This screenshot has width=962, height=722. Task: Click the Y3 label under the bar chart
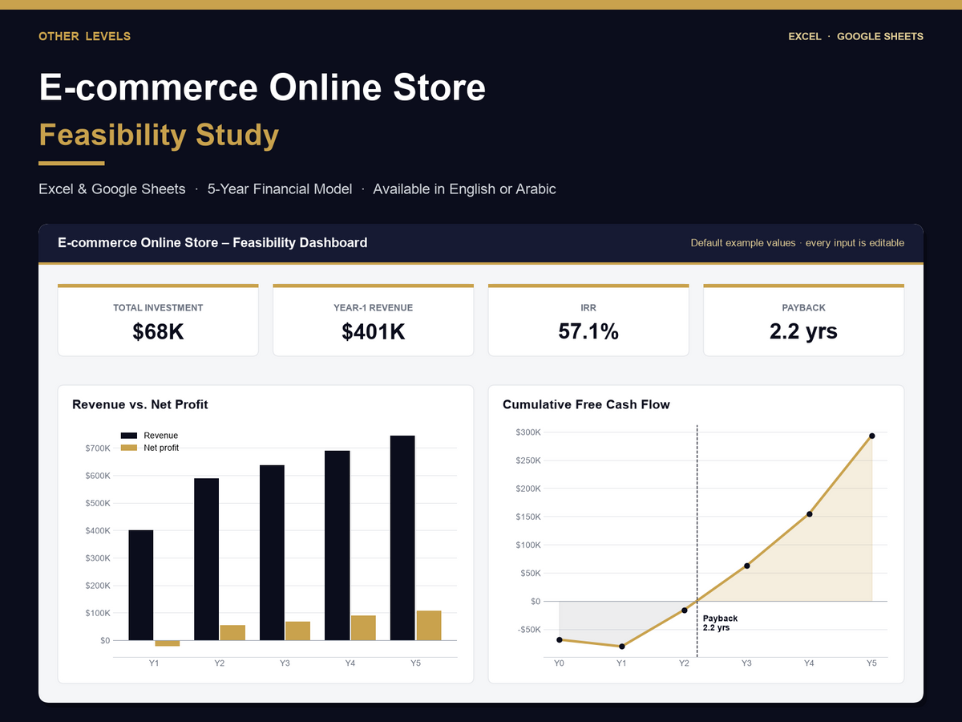click(x=285, y=663)
